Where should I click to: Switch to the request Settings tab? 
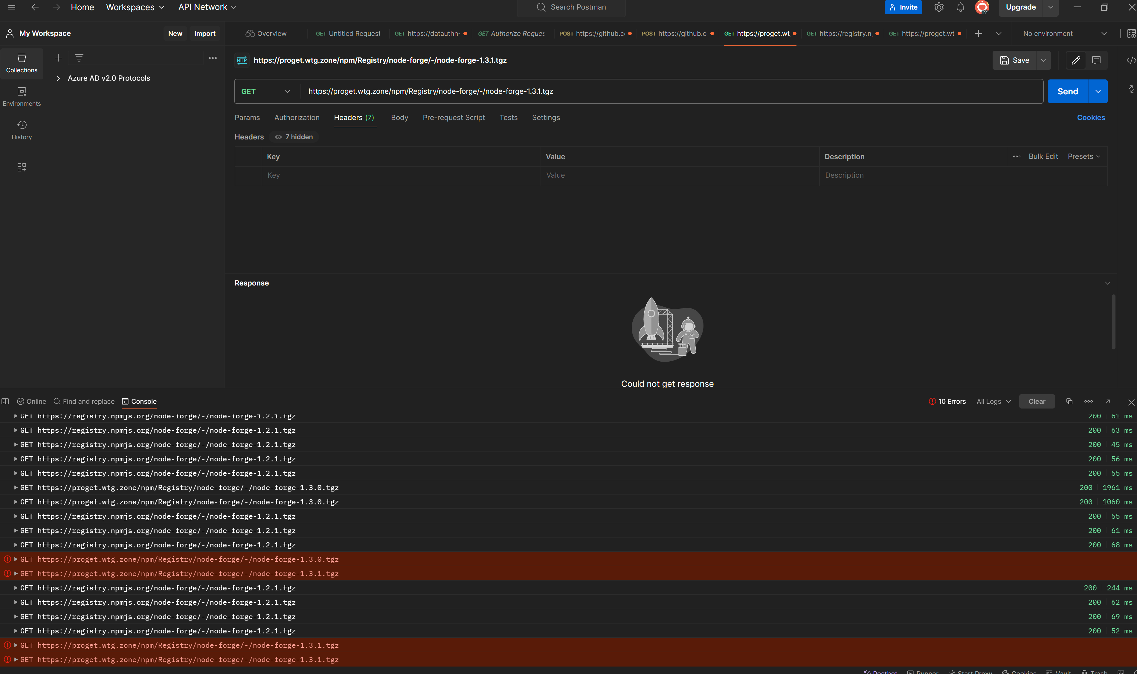(546, 118)
